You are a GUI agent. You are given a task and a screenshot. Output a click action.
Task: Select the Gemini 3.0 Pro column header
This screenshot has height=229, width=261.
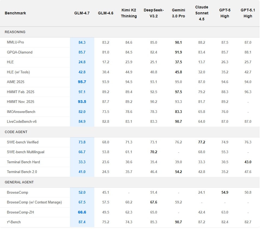point(178,13)
